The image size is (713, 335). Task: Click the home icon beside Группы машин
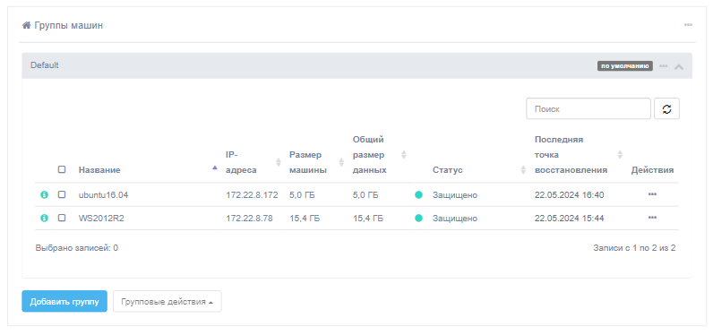(x=26, y=25)
